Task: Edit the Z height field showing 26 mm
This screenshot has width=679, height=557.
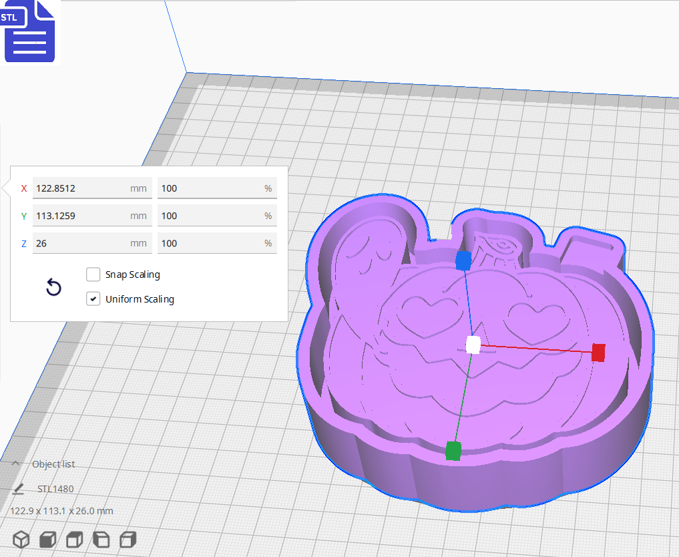Action: click(91, 242)
